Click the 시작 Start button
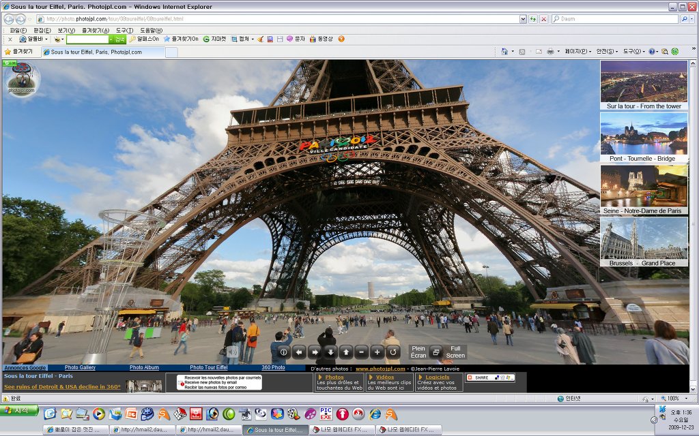Screen dimensions: 699x436 click(x=20, y=410)
